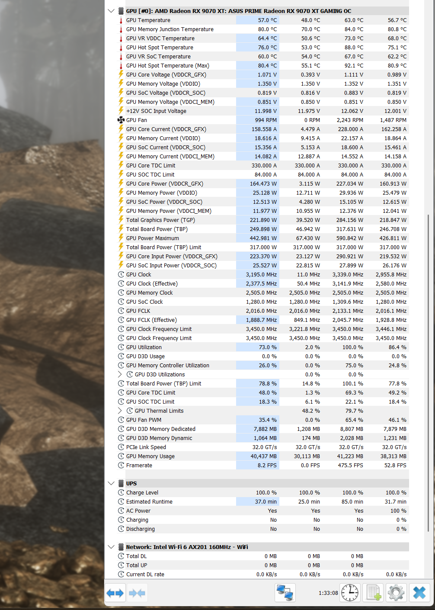Select the GPU SOC TDC Limit 84.000 A row
This screenshot has height=610, width=435.
[263, 174]
